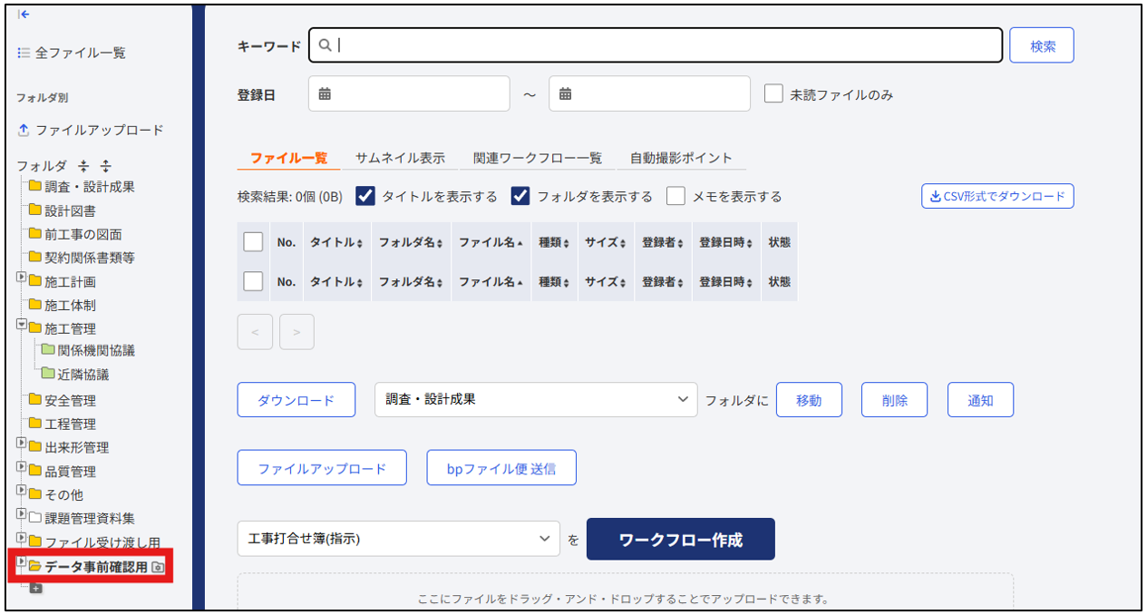The width and height of the screenshot is (1147, 615).
Task: Click the 削除 button
Action: point(894,400)
